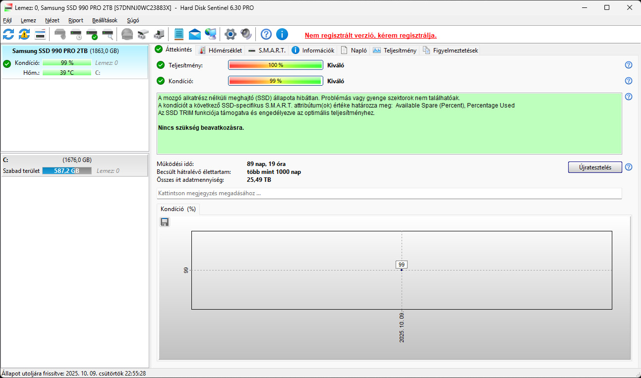Select the Kondíció (%) chart tab
The height and width of the screenshot is (378, 641).
click(178, 209)
